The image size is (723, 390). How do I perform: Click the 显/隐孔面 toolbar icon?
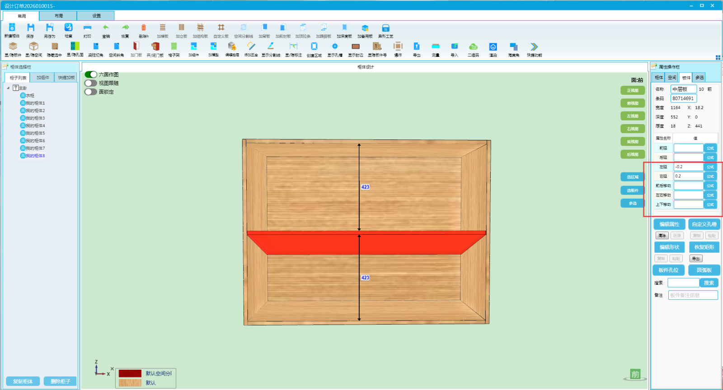pyautogui.click(x=75, y=47)
